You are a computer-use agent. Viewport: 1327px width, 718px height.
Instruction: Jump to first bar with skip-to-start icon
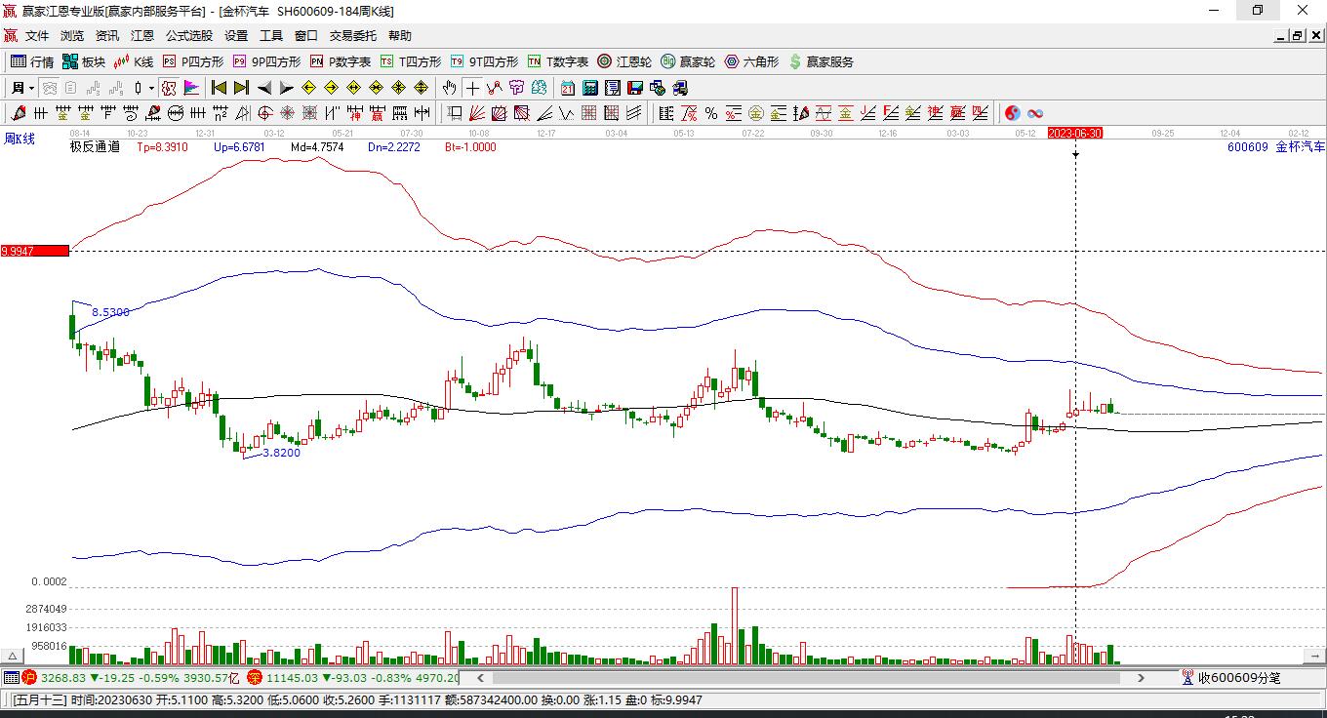pos(219,88)
